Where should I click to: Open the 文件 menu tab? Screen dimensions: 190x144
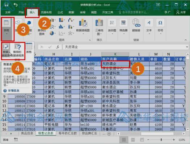(x=8, y=12)
